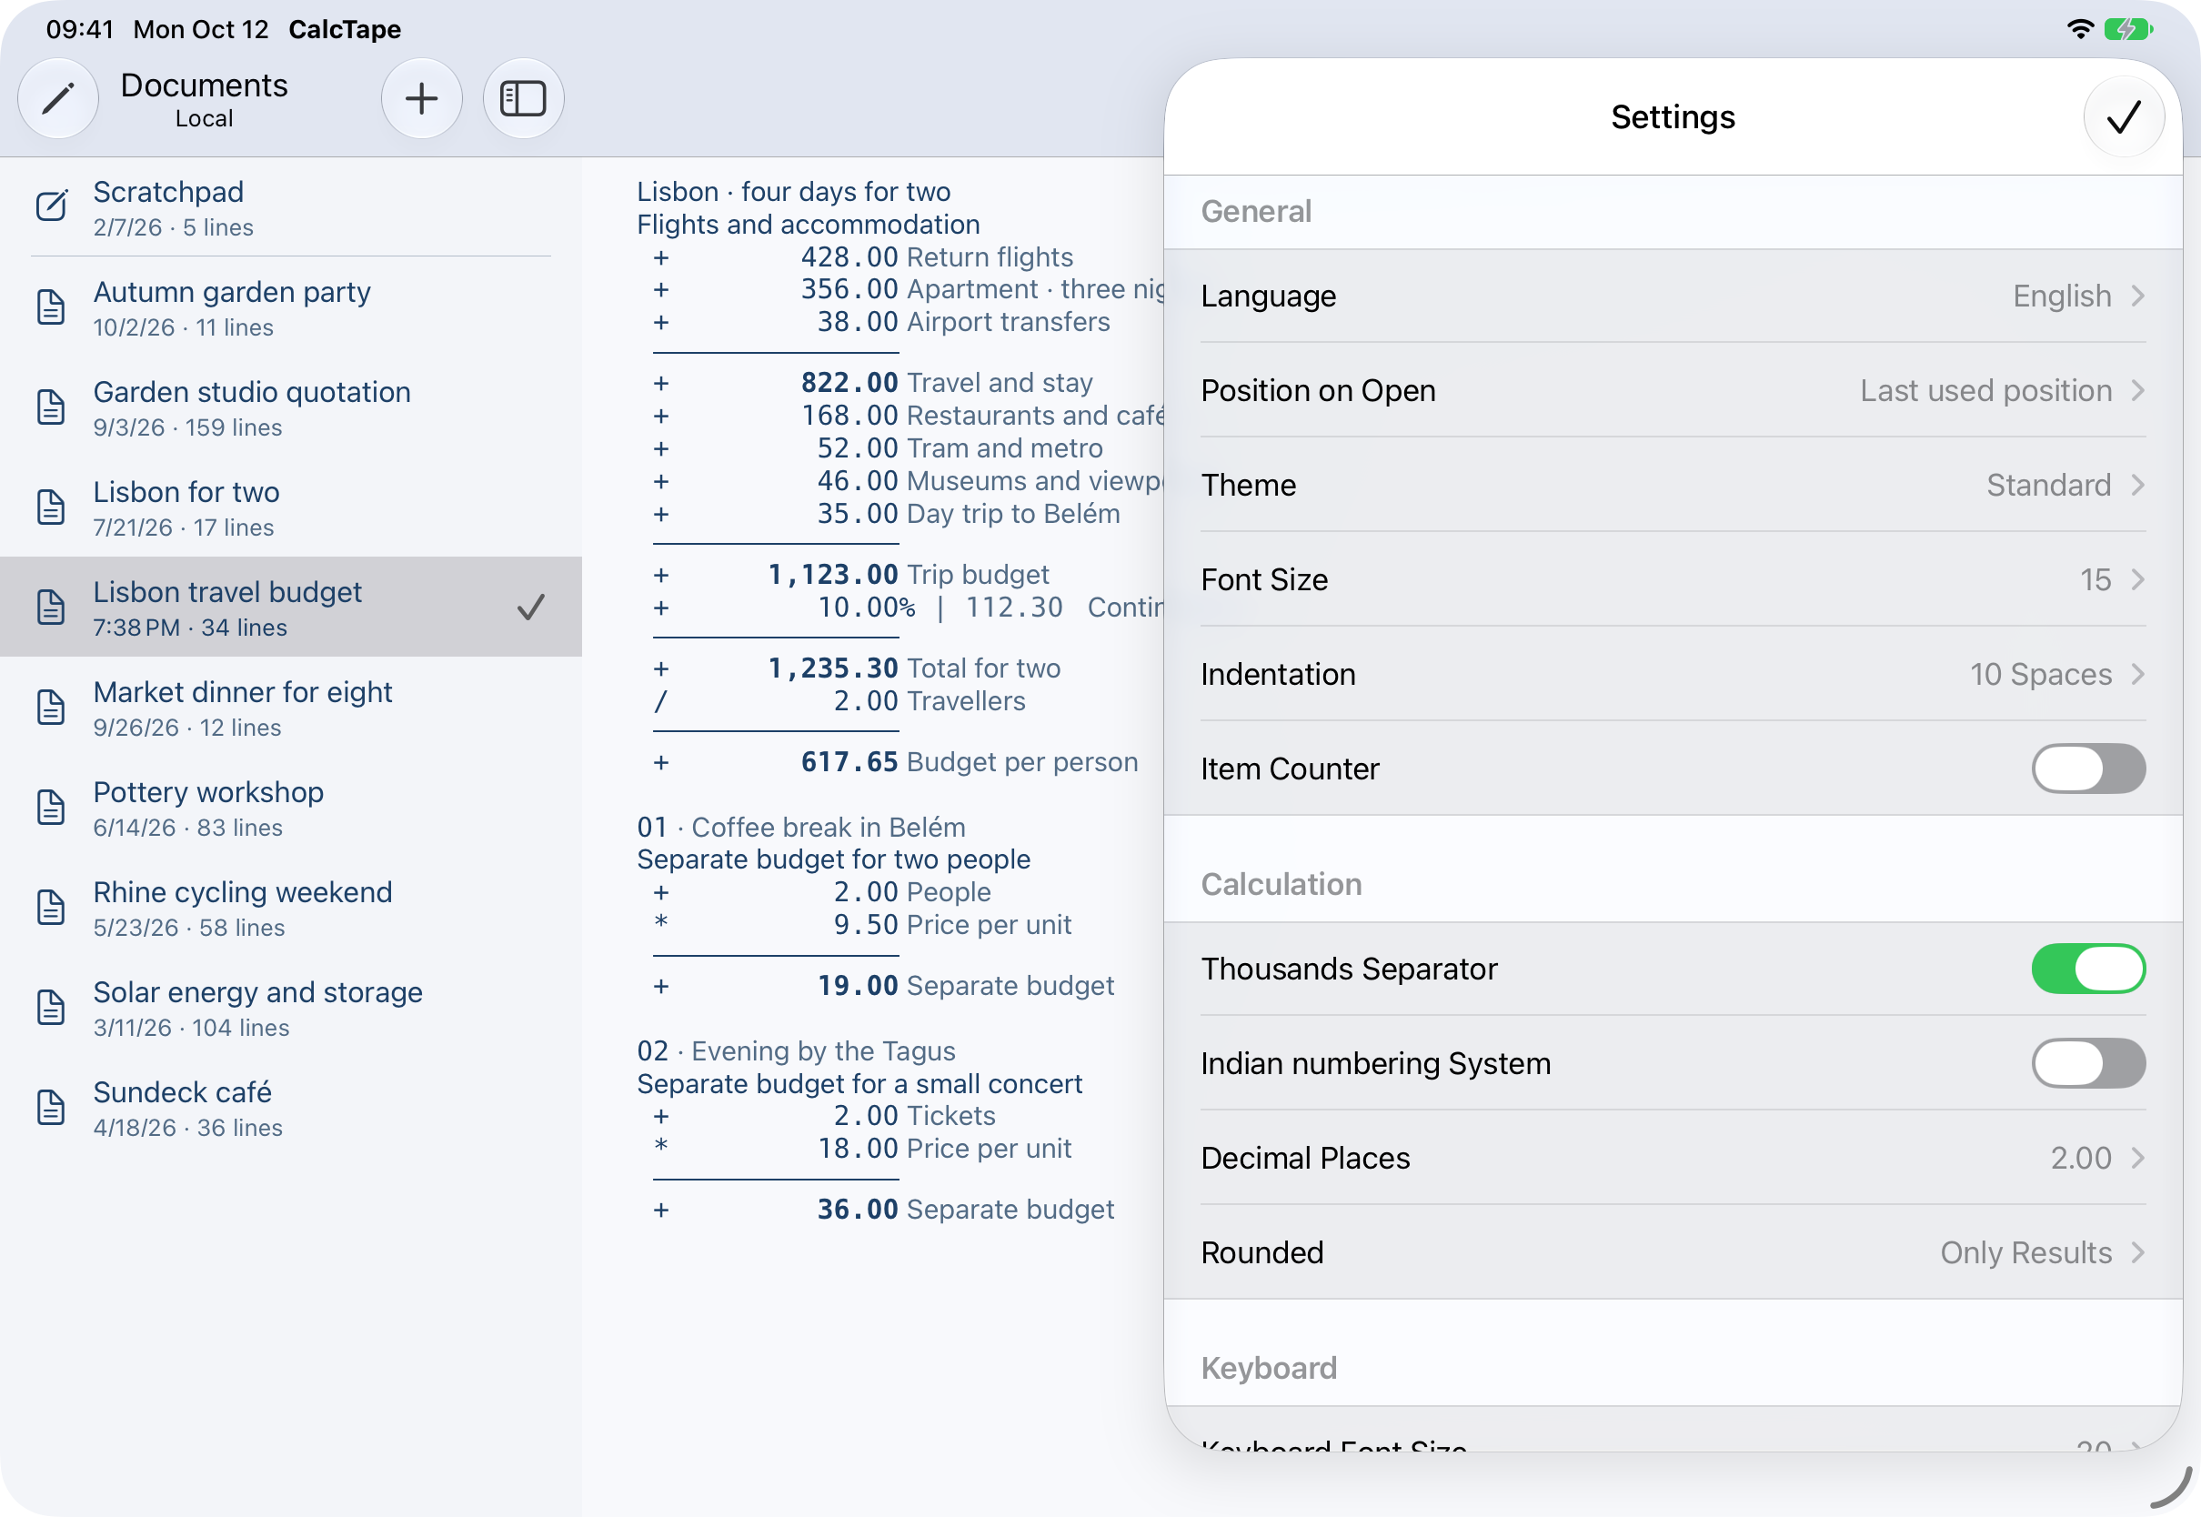The width and height of the screenshot is (2201, 1517).
Task: Click the 2.00 Tickets line
Action: coord(824,1116)
